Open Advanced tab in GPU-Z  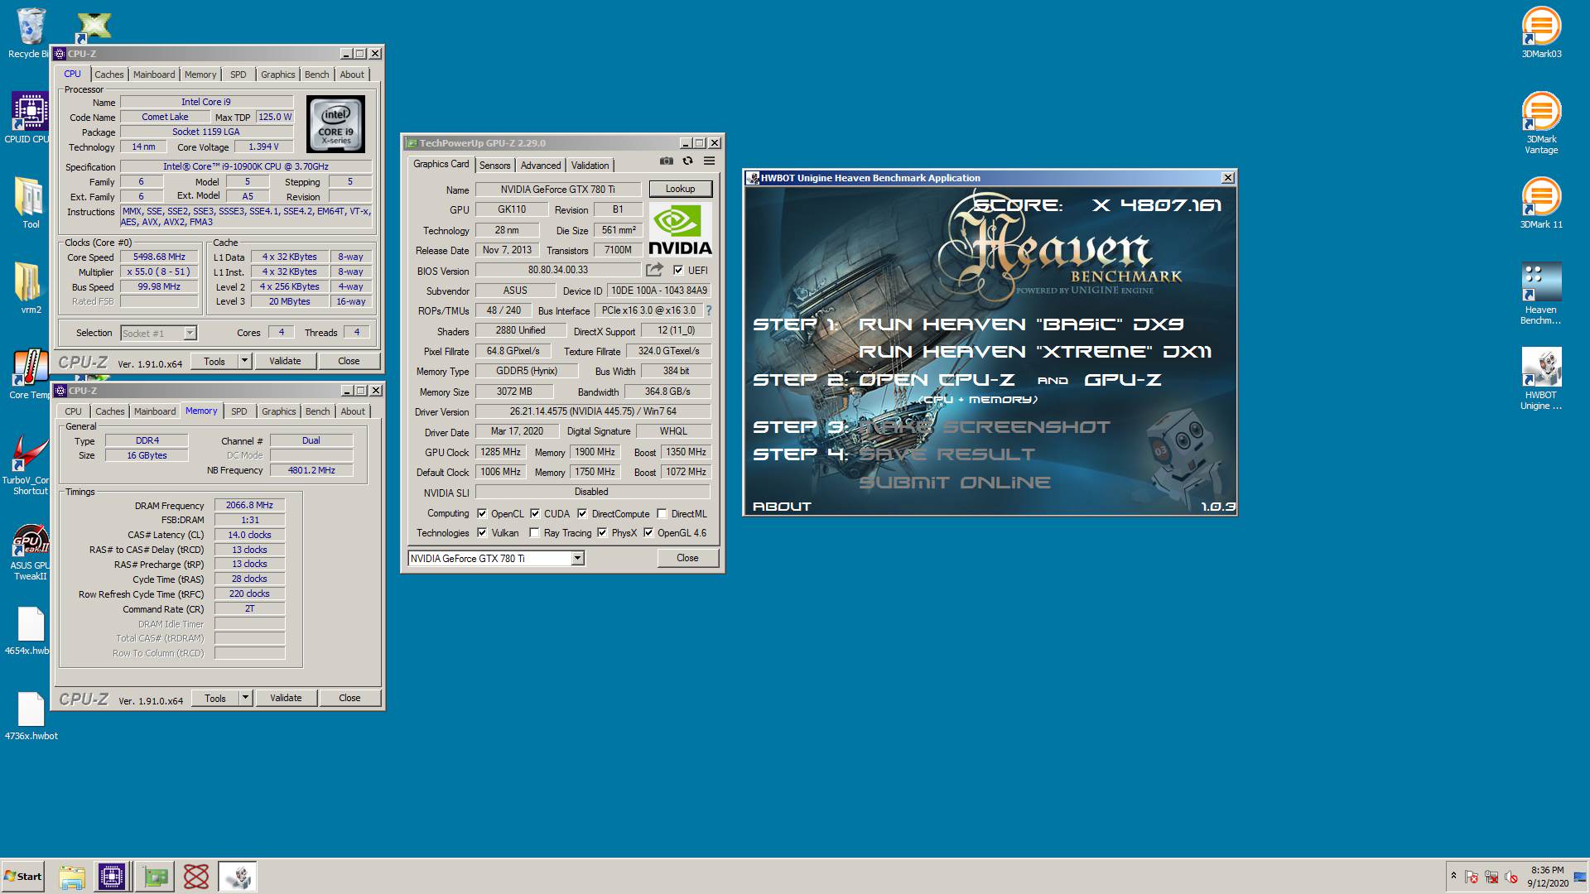click(541, 166)
